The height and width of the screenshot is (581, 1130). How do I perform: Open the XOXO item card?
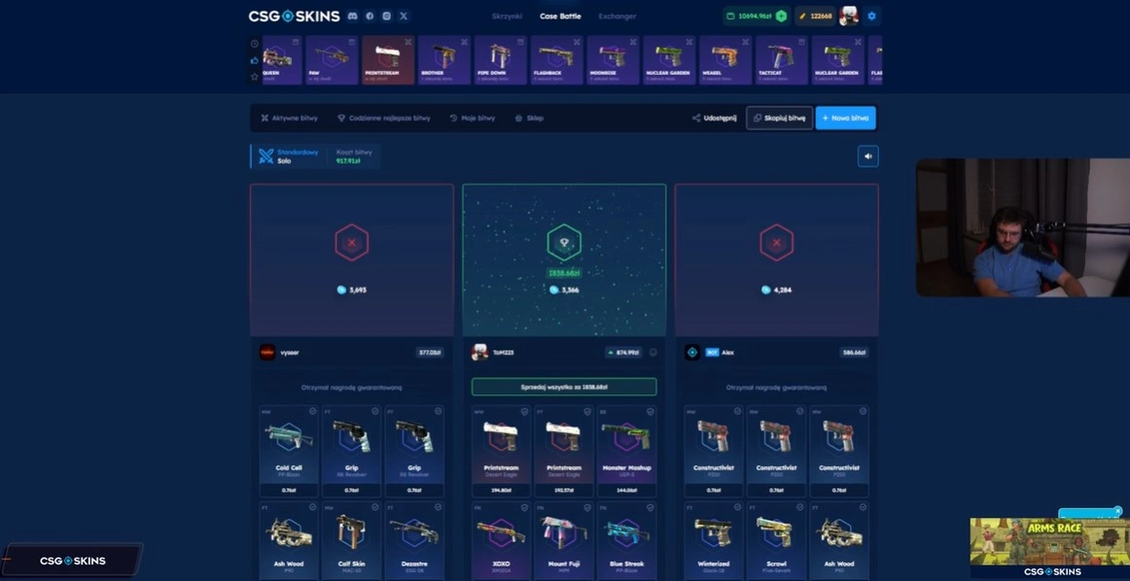(501, 540)
